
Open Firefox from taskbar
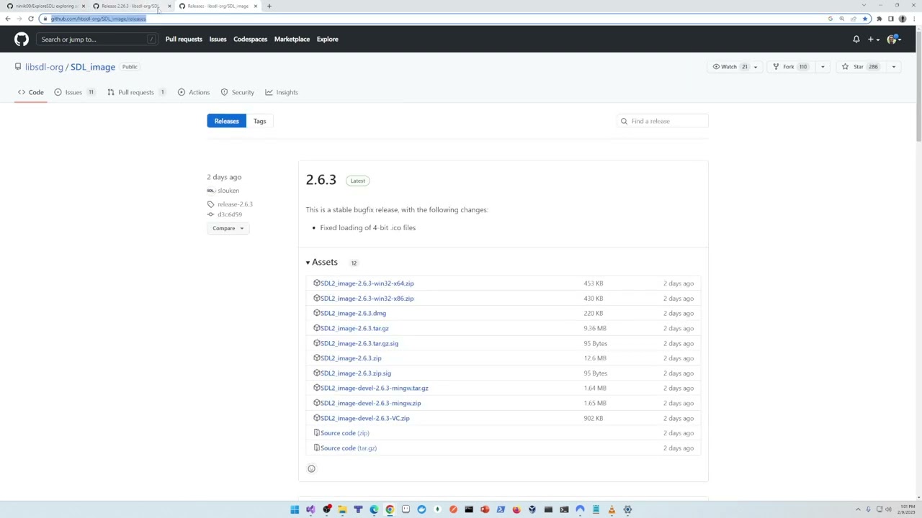[516, 509]
